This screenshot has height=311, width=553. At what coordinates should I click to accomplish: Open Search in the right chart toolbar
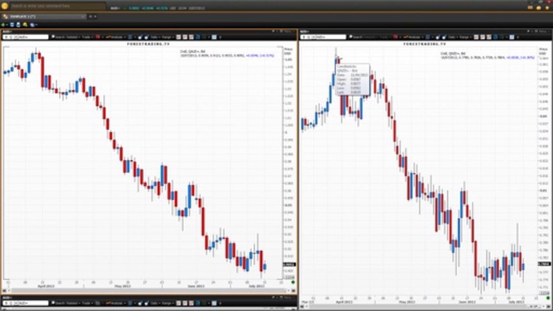click(x=356, y=37)
